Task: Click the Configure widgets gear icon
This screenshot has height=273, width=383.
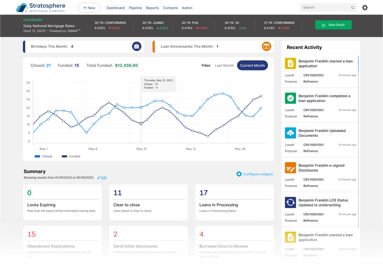Action: [x=239, y=174]
